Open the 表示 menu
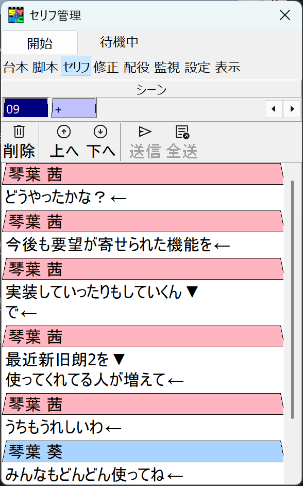 pyautogui.click(x=228, y=67)
